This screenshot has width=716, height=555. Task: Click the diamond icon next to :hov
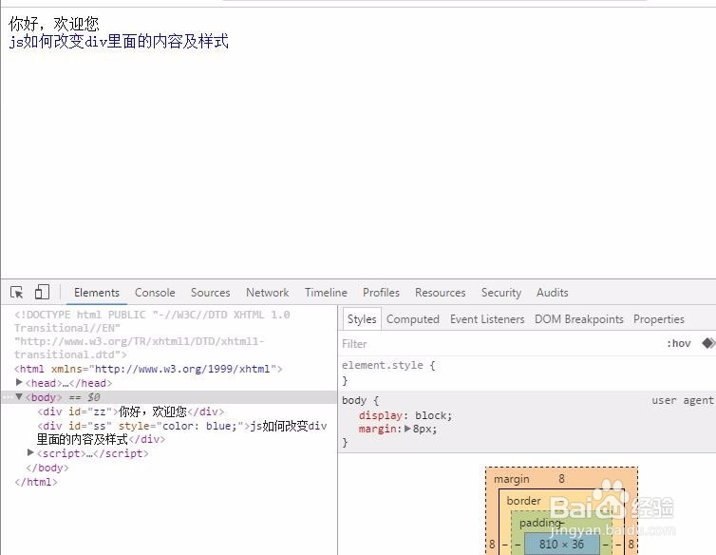pos(708,343)
